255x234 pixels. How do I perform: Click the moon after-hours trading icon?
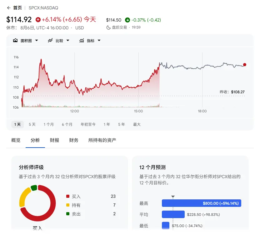click(108, 27)
